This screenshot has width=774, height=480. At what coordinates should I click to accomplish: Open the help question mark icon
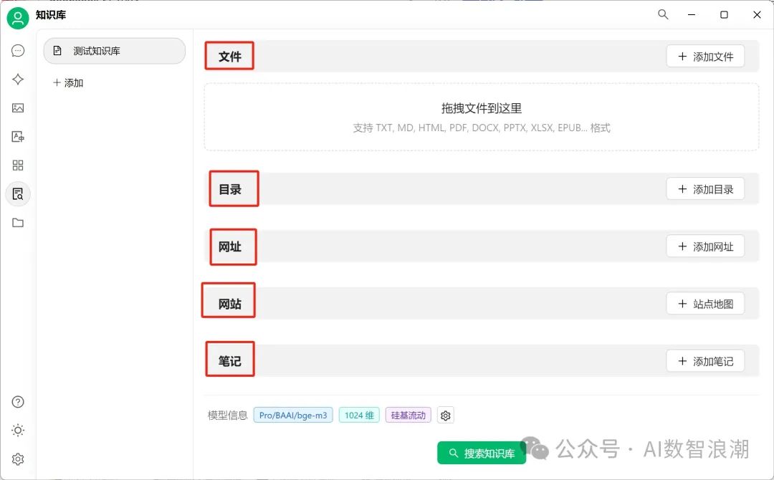pyautogui.click(x=18, y=402)
